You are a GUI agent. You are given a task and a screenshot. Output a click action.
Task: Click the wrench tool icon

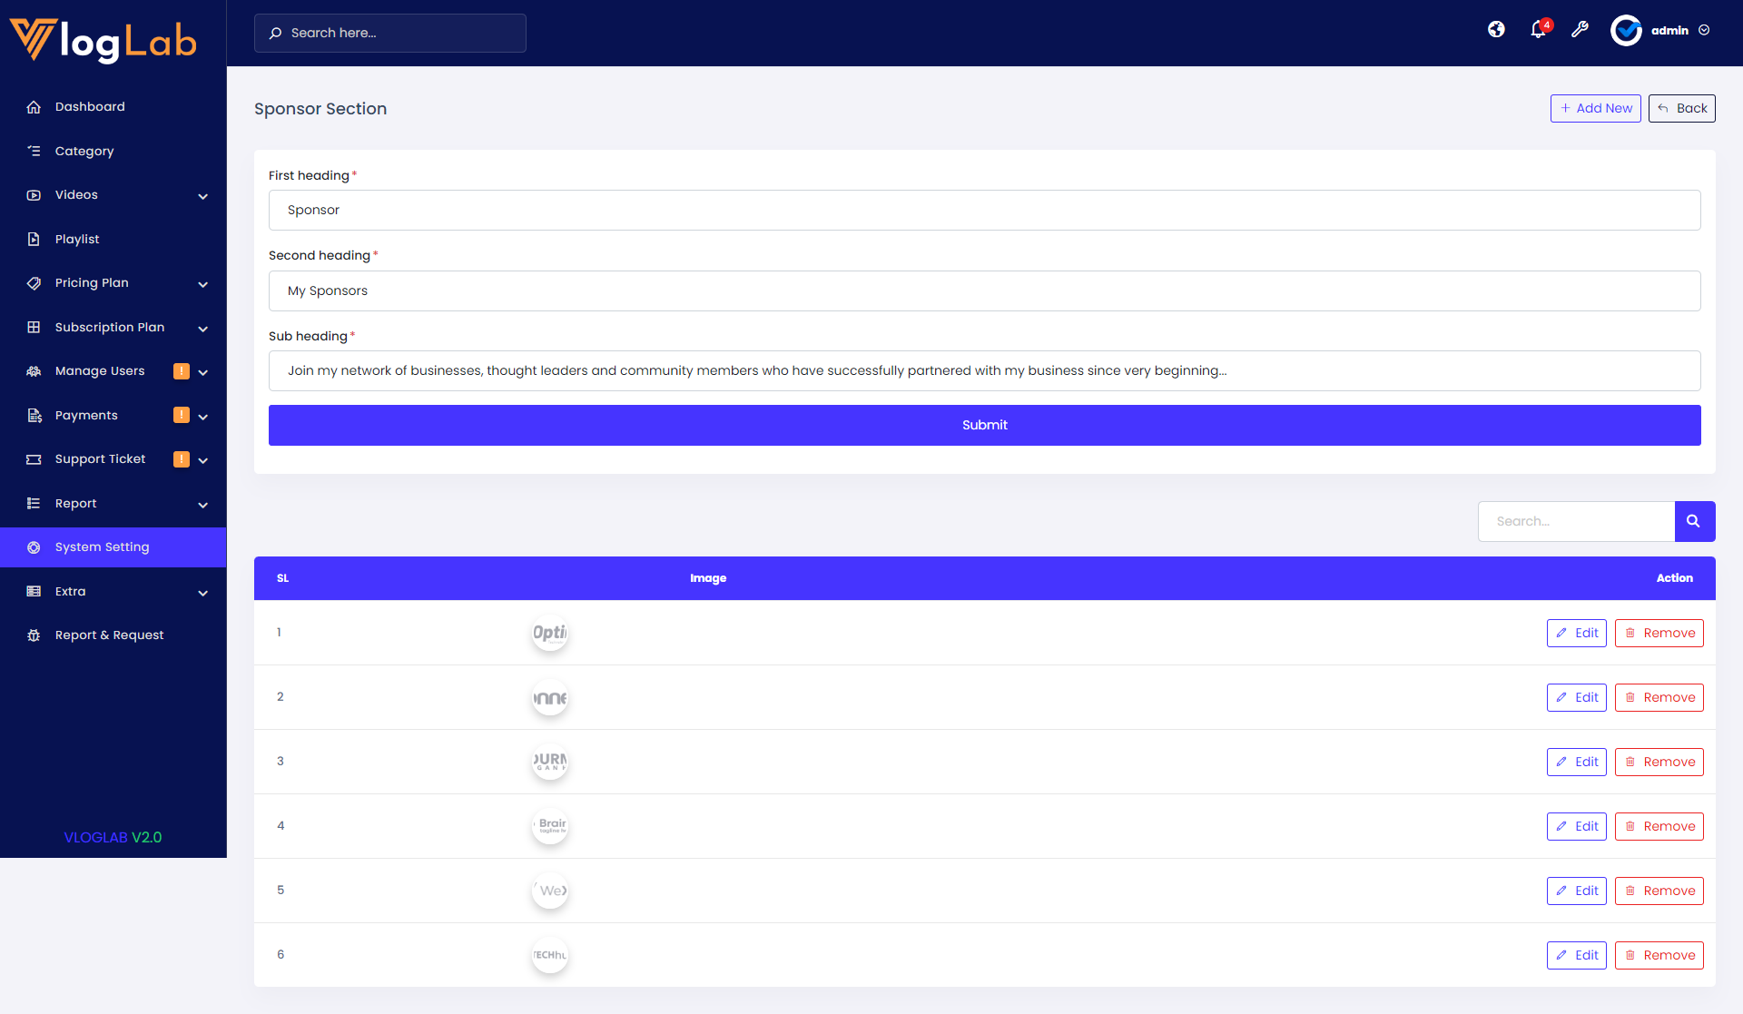pyautogui.click(x=1580, y=30)
